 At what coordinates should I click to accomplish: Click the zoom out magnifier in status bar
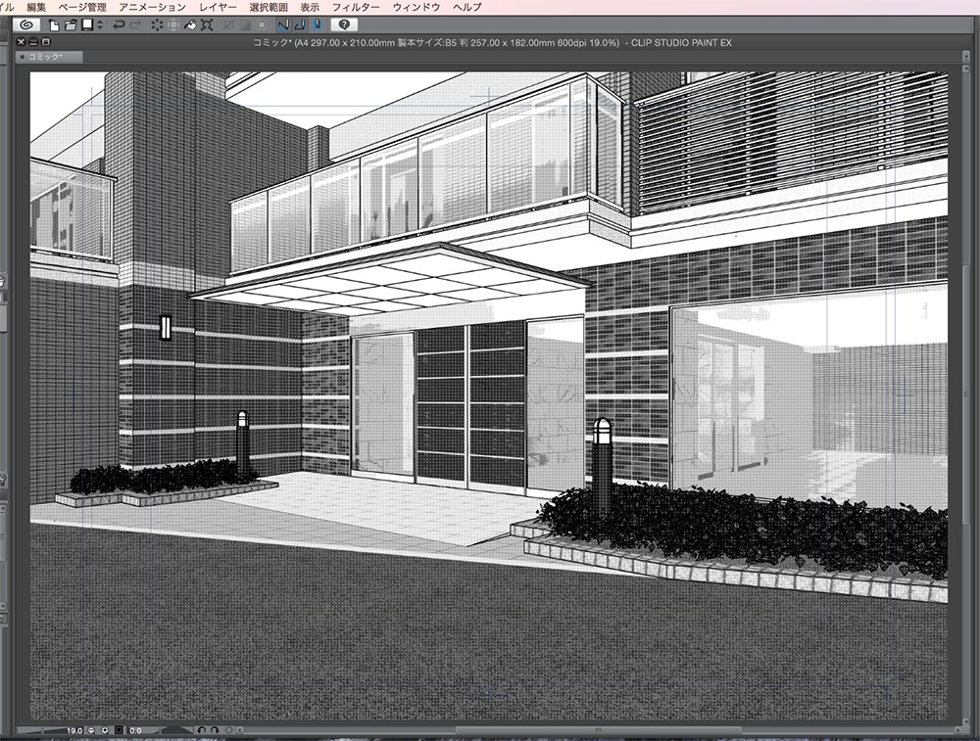[91, 728]
